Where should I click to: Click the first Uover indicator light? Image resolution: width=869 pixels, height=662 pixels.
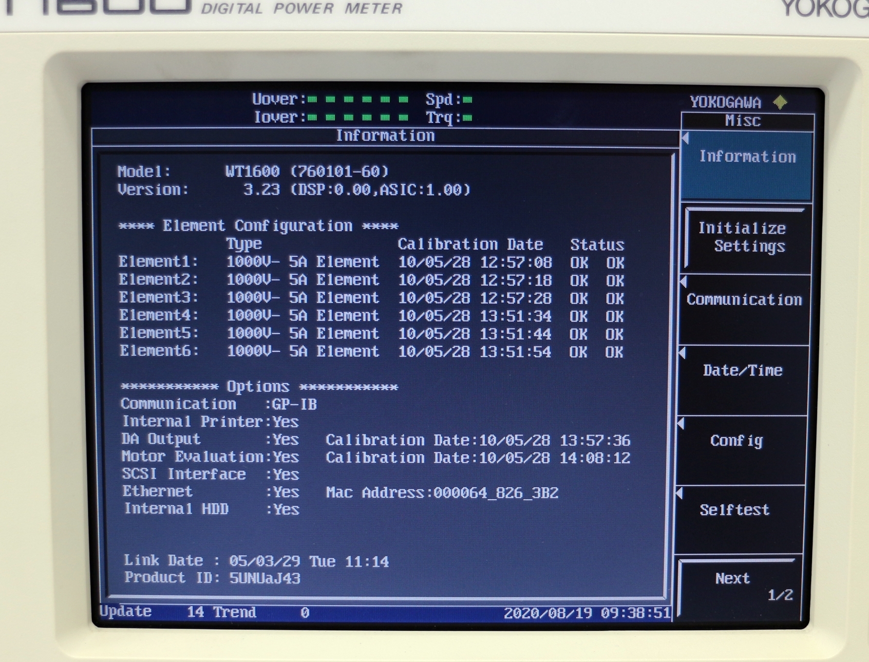312,100
